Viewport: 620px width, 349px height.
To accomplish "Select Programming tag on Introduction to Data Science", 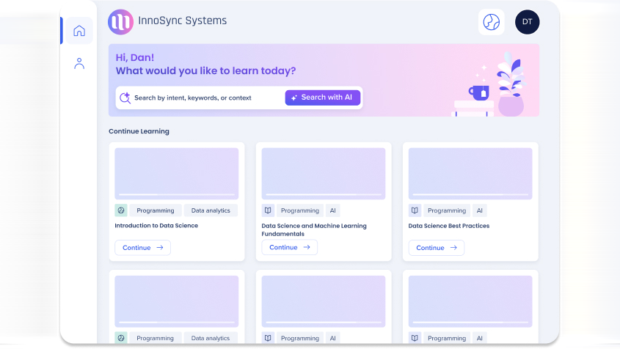I will (x=156, y=210).
